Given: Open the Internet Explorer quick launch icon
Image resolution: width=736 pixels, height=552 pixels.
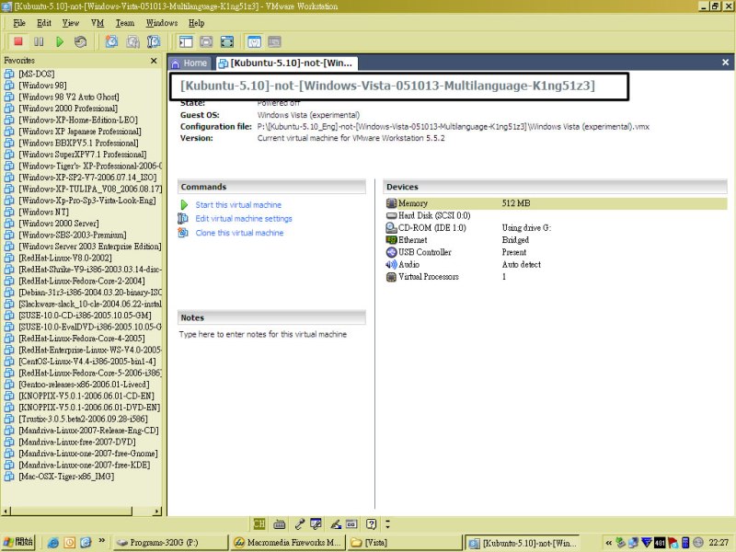Looking at the screenshot, I should pos(53,543).
